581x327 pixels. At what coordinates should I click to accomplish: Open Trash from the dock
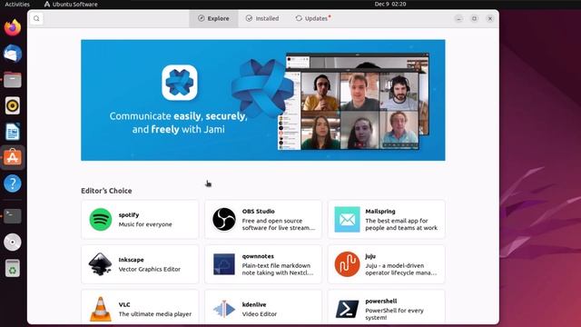pos(13,268)
